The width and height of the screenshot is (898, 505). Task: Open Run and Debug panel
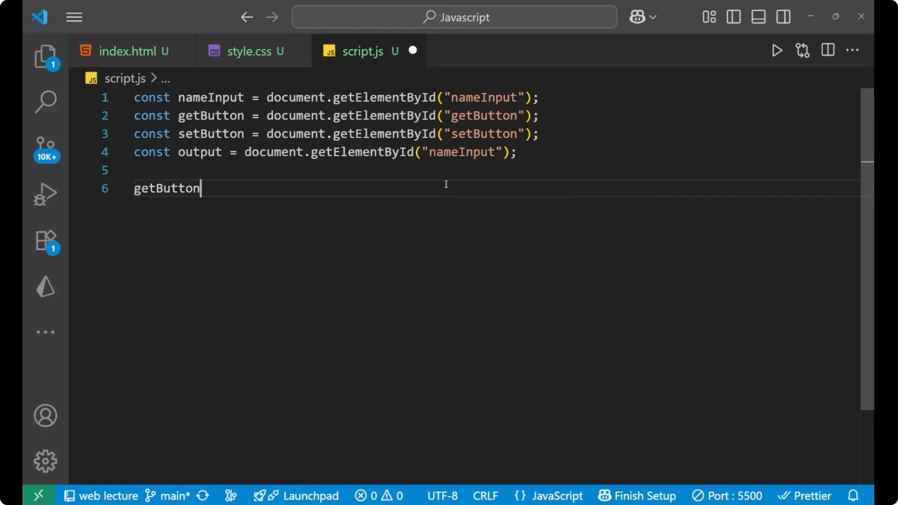coord(45,194)
